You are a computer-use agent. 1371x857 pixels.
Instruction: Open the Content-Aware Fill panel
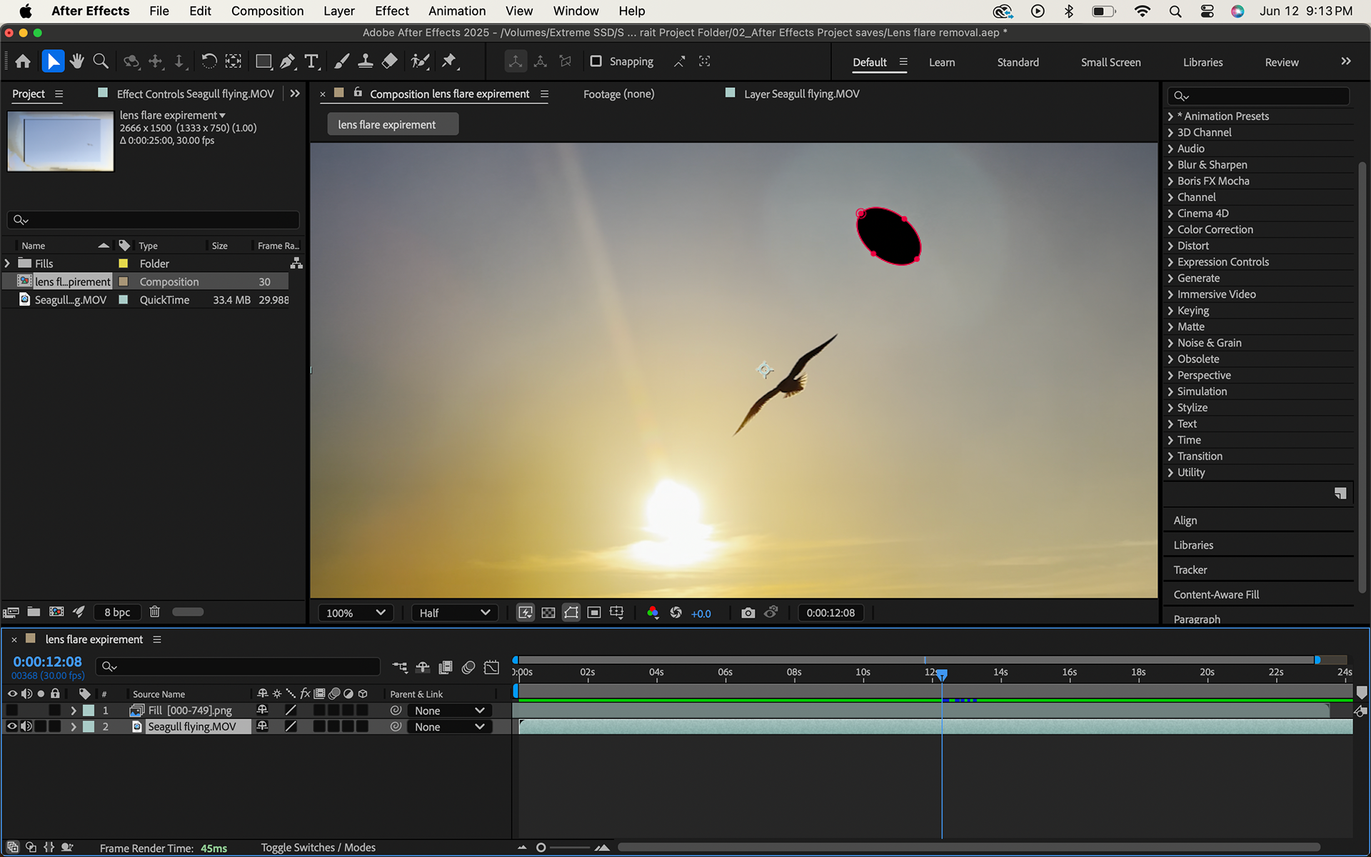[x=1216, y=594]
